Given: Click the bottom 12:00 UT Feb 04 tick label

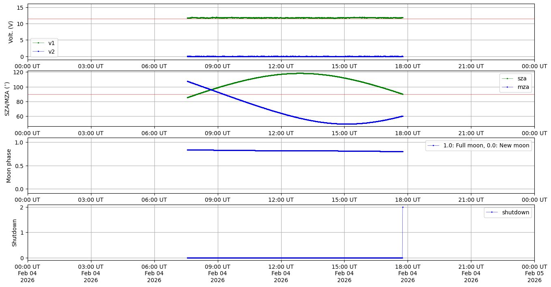Looking at the screenshot, I should (x=281, y=273).
